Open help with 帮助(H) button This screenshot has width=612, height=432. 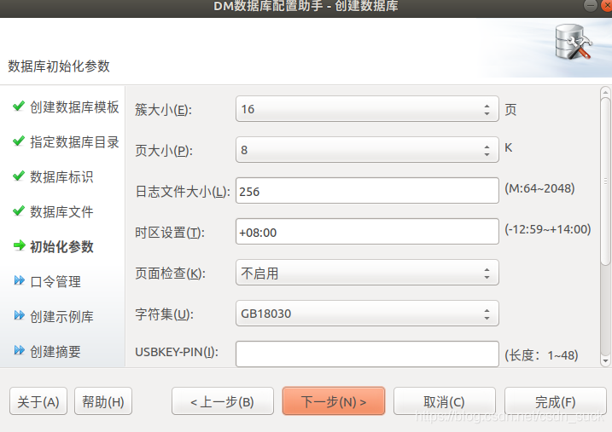[103, 401]
